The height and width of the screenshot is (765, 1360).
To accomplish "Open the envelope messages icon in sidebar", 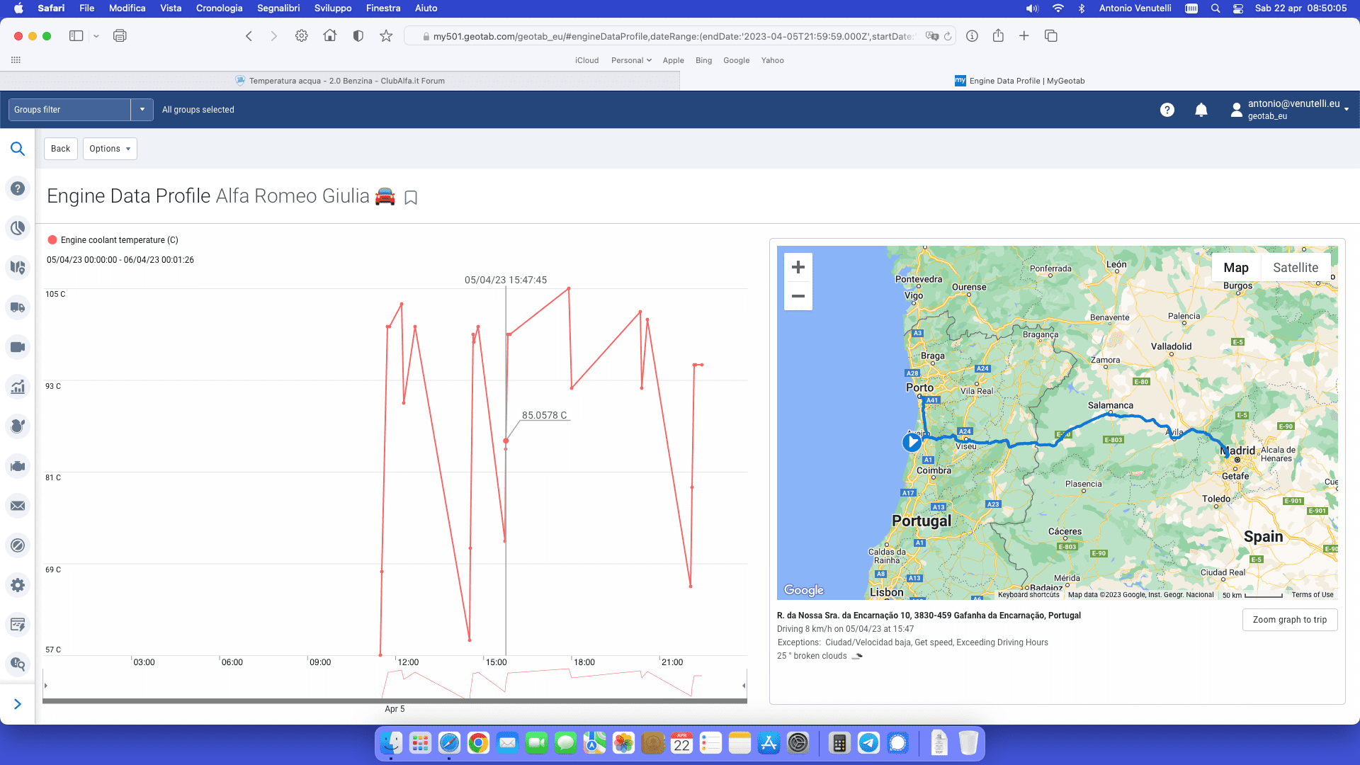I will (18, 506).
